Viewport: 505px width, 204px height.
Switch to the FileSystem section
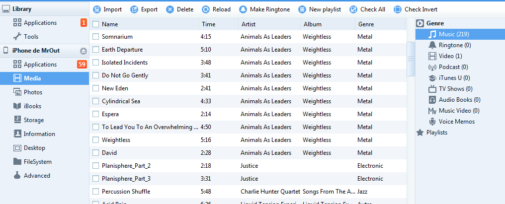pyautogui.click(x=38, y=162)
